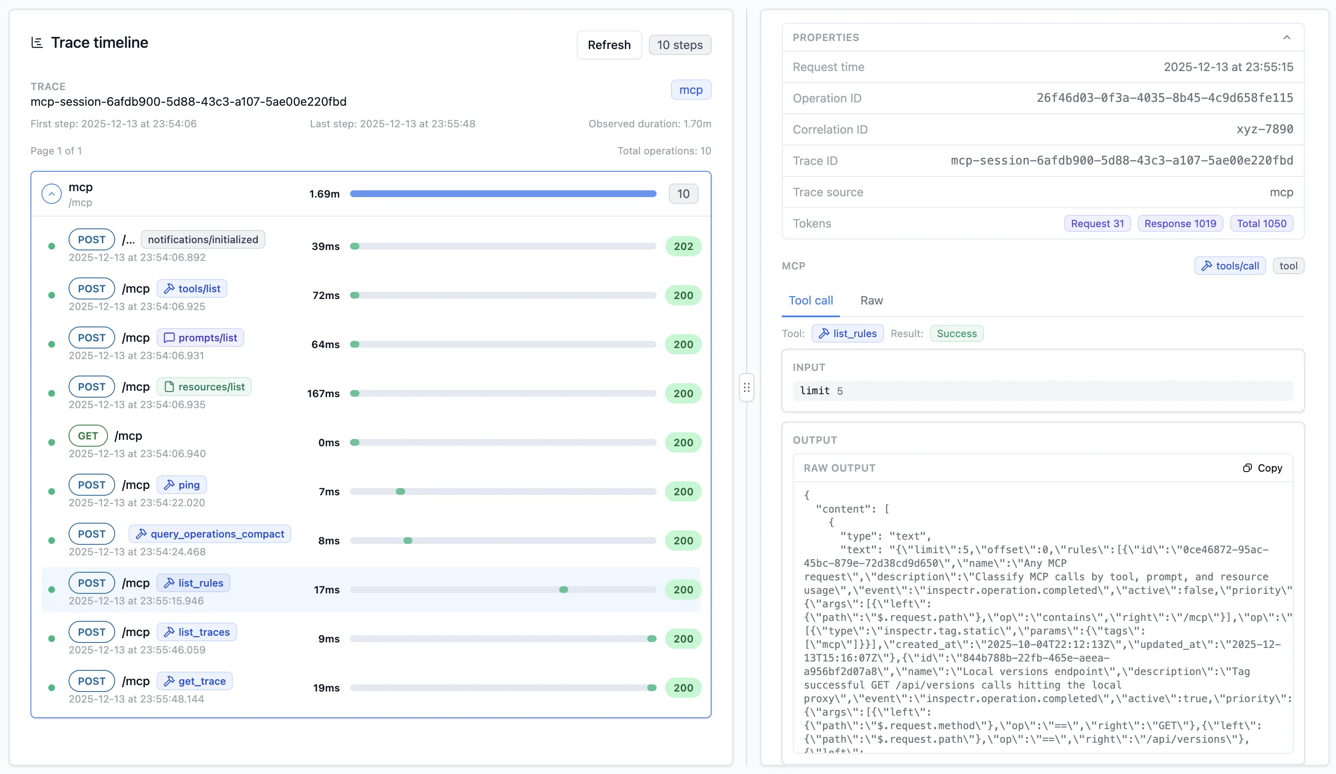Click the query_operations_compact wrench icon

141,534
